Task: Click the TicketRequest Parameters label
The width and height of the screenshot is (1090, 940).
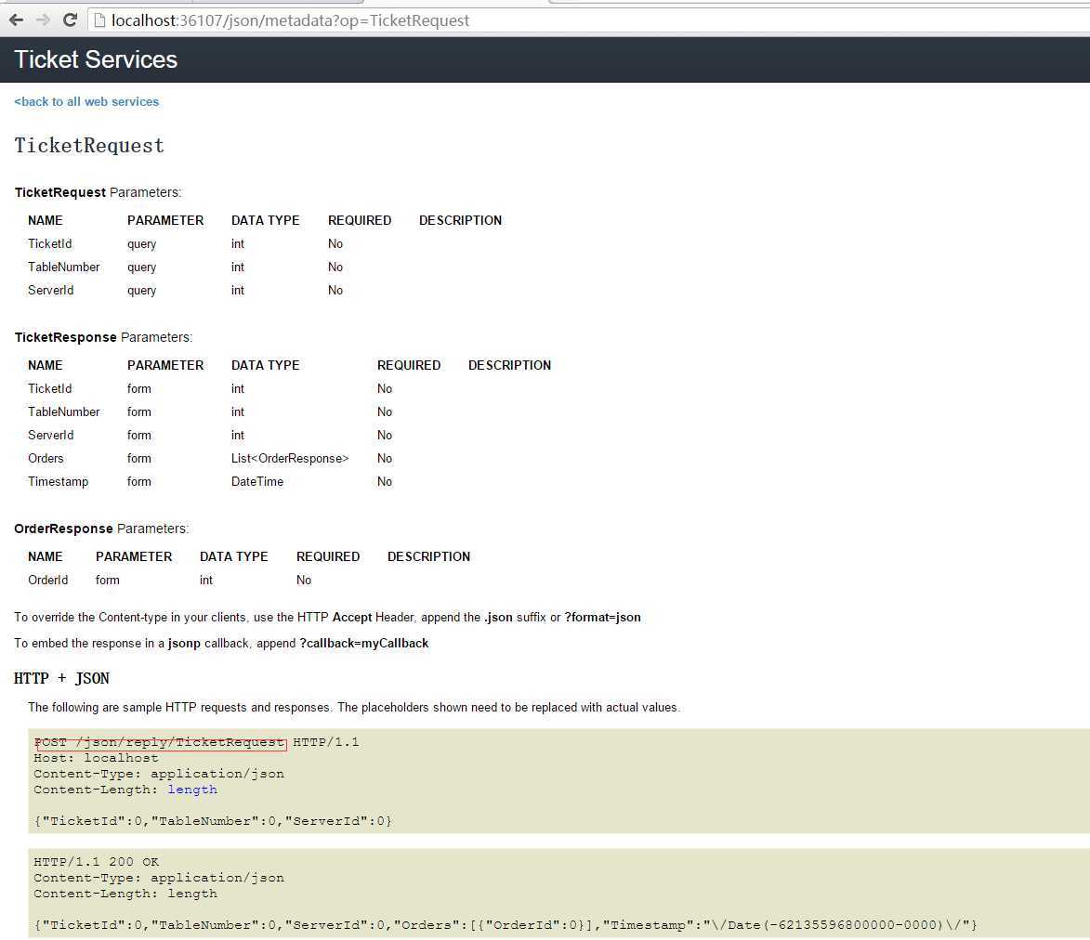Action: click(98, 192)
